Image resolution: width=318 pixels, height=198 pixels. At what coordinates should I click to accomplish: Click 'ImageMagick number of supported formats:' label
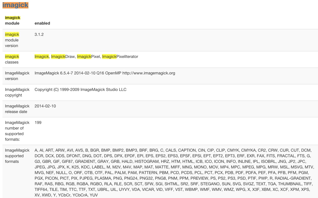point(17,131)
